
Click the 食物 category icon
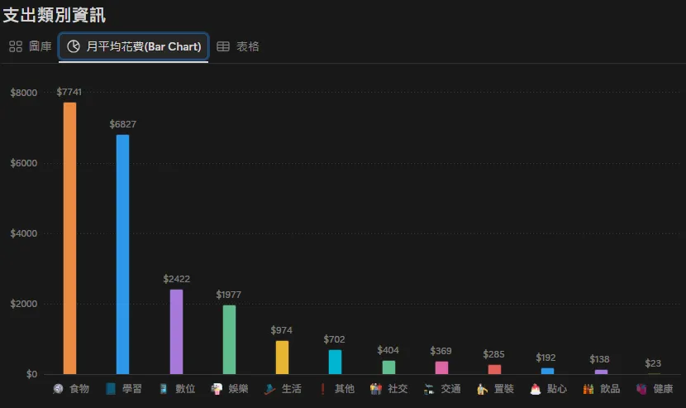tap(58, 389)
